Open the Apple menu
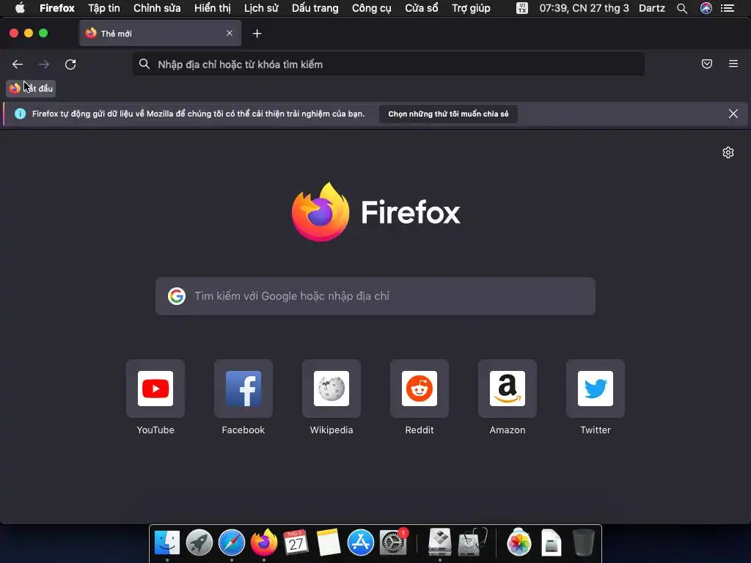Viewport: 751px width, 563px height. pos(20,7)
